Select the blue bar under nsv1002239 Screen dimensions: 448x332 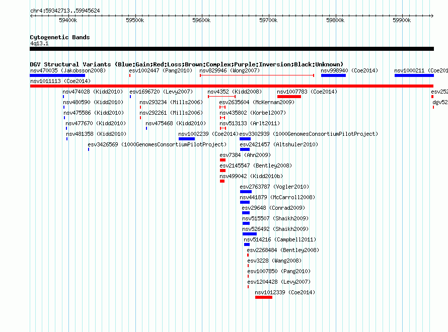click(x=187, y=139)
